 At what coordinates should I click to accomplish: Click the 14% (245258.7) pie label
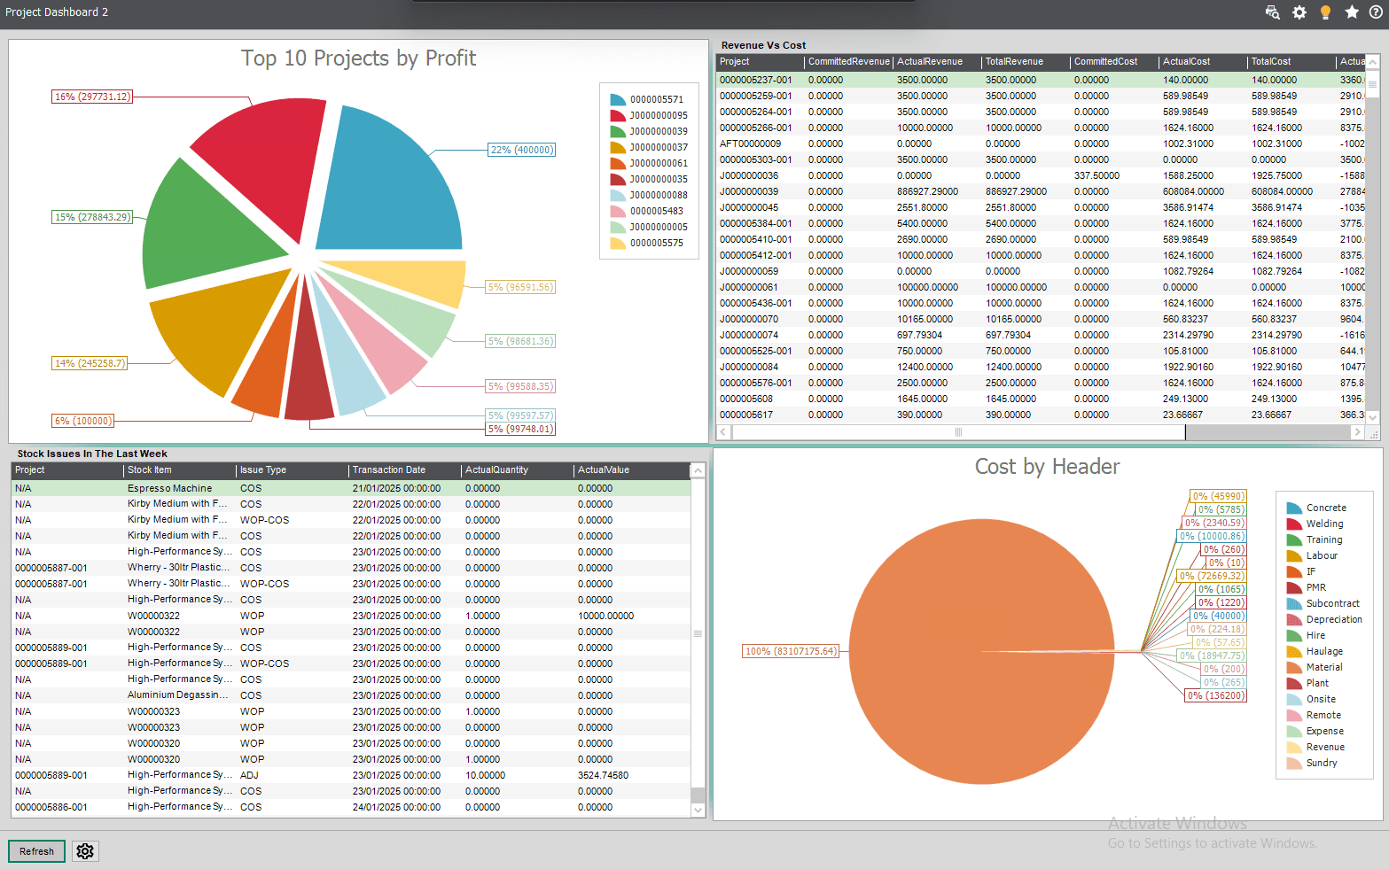tap(90, 363)
